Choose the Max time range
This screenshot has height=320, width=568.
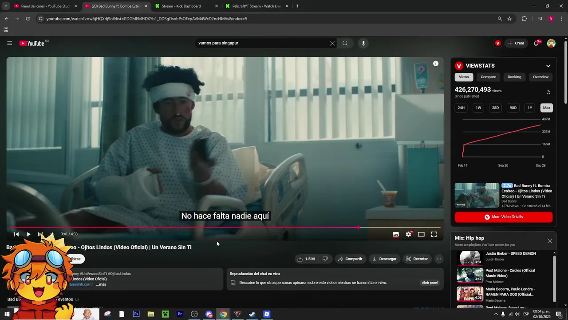point(547,108)
